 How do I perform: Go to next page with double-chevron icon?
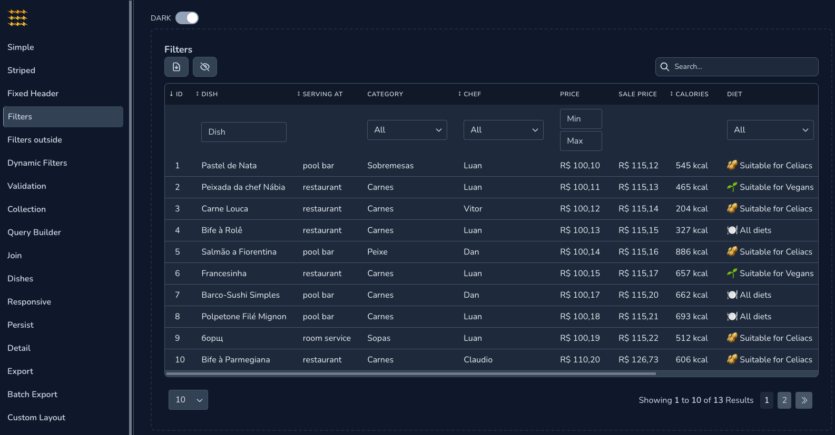coord(803,400)
